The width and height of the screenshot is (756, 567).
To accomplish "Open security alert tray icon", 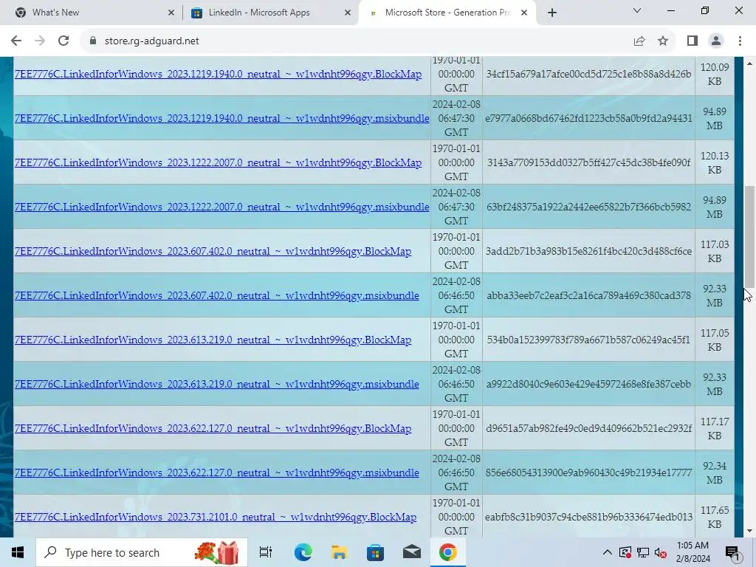I will [625, 552].
